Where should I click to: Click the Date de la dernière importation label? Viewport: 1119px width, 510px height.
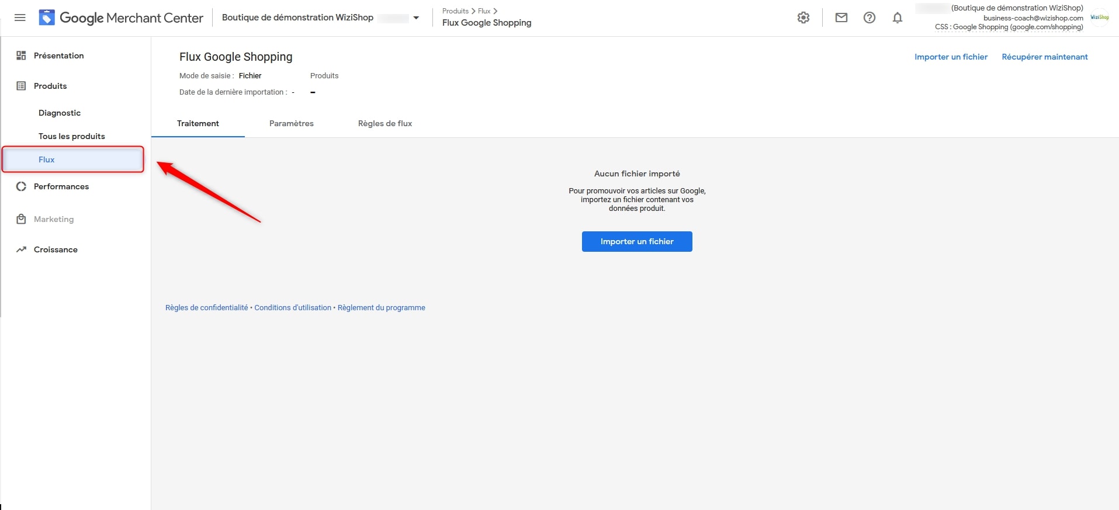pos(233,92)
